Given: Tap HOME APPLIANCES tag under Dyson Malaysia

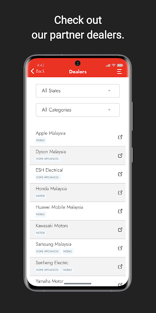Looking at the screenshot, I should point(47,159).
